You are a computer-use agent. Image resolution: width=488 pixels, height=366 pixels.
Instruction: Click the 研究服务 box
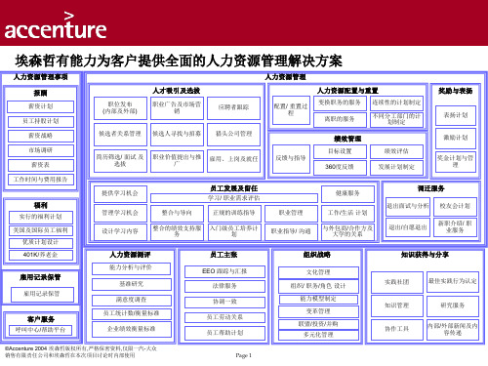pos(453,305)
